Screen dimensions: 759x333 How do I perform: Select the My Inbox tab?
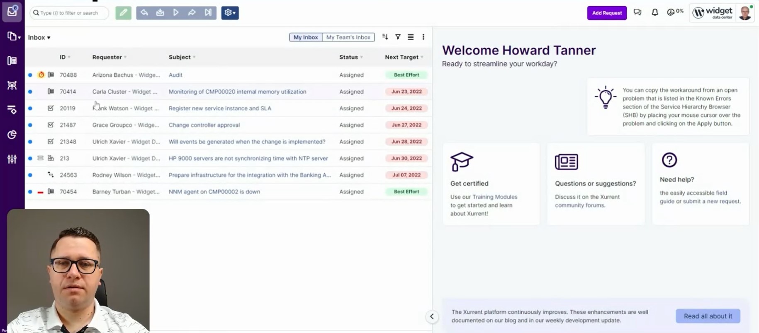coord(306,37)
